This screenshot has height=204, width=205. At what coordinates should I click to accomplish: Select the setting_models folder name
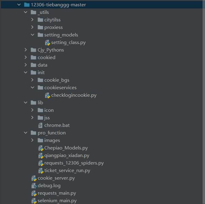[61, 35]
